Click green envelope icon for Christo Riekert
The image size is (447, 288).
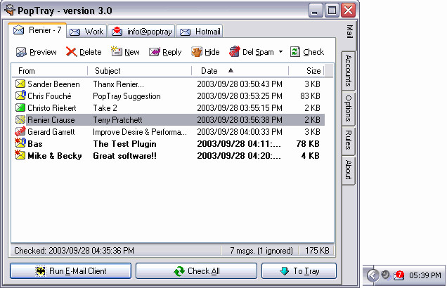20,107
